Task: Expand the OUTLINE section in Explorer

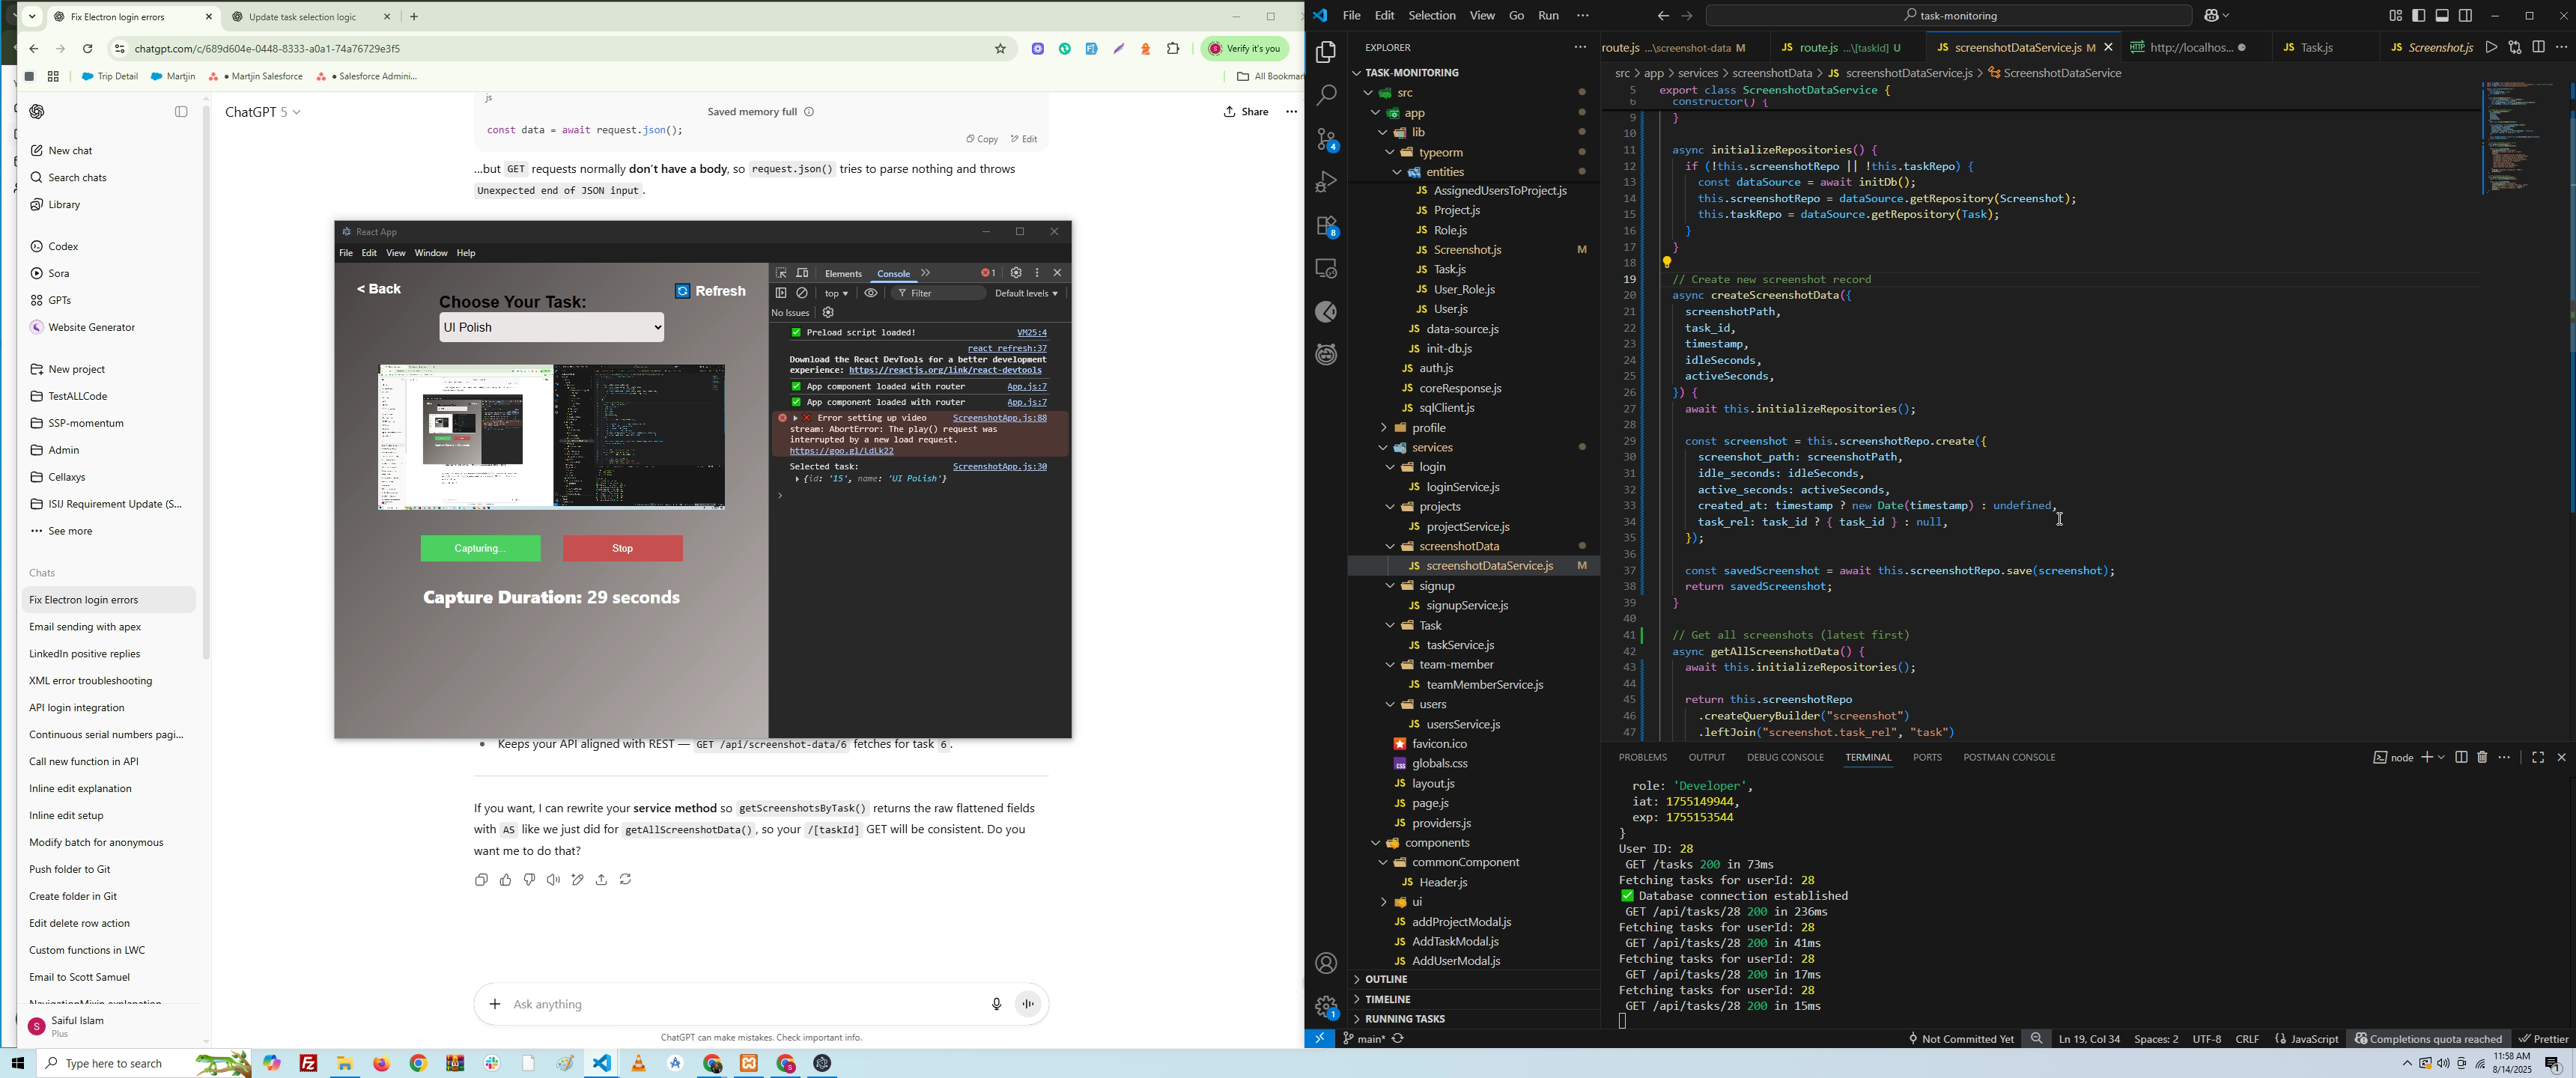Action: point(1386,979)
